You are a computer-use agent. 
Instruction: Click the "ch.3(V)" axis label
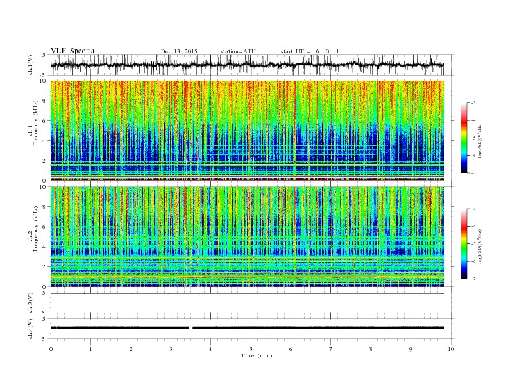[x=31, y=303]
